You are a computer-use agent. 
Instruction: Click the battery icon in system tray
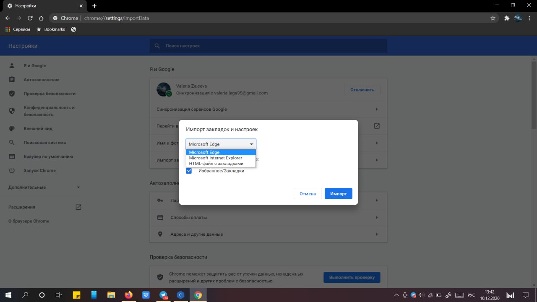[438, 295]
